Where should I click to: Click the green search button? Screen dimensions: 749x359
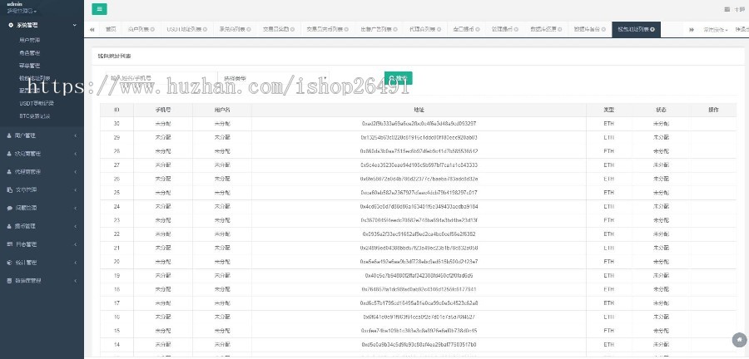pos(399,78)
